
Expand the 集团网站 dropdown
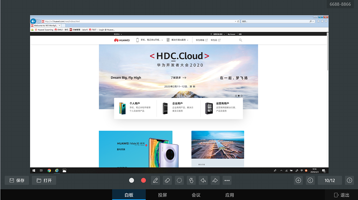coord(118,34)
